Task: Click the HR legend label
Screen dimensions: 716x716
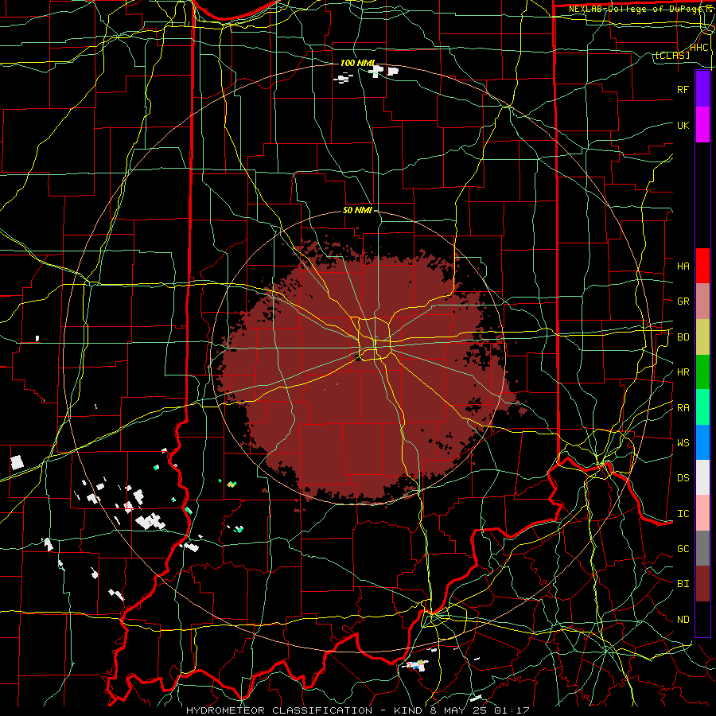Action: 683,372
